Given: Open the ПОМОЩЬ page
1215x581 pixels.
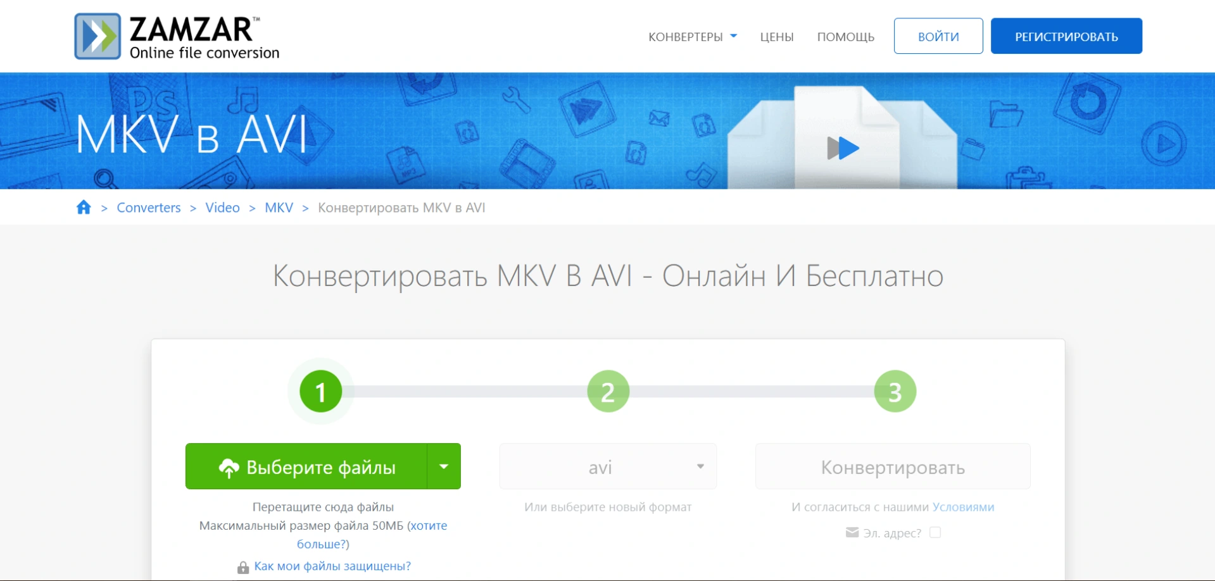Looking at the screenshot, I should (845, 37).
